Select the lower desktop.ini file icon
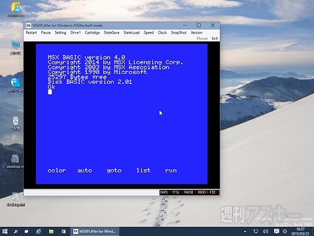Screen dimensions: 314x236 pos(15,199)
